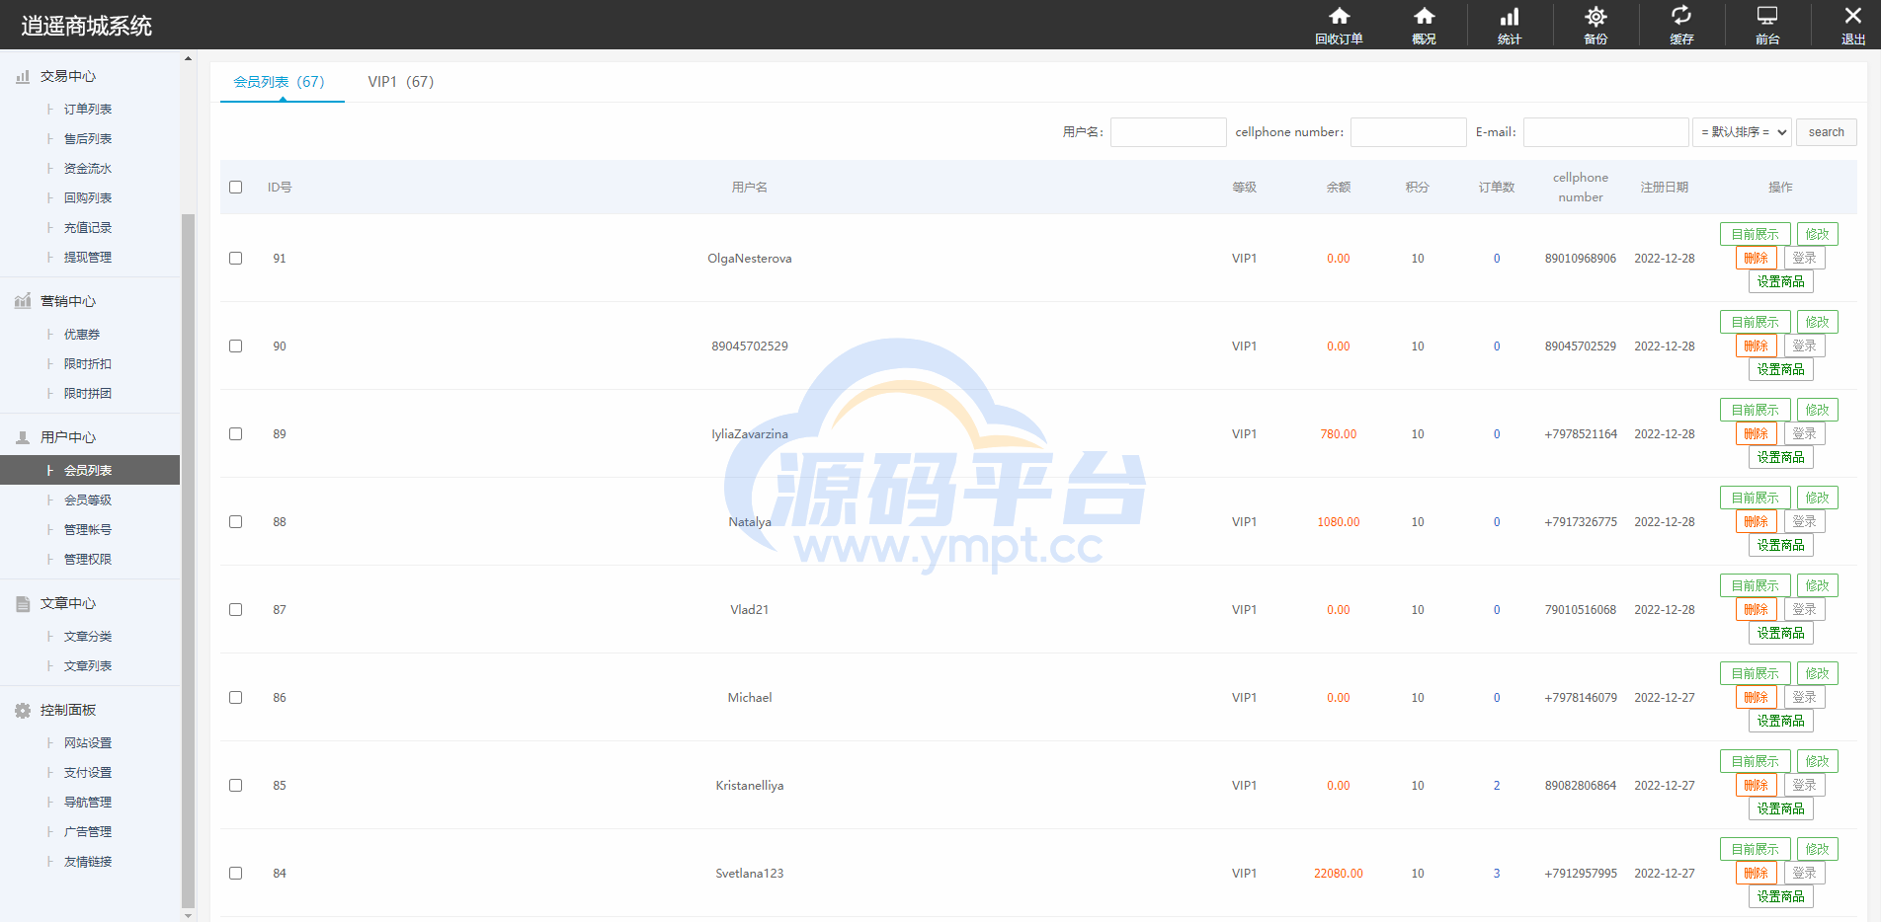Open 广告管理 in the sidebar
Viewport: 1881px width, 922px height.
88,831
